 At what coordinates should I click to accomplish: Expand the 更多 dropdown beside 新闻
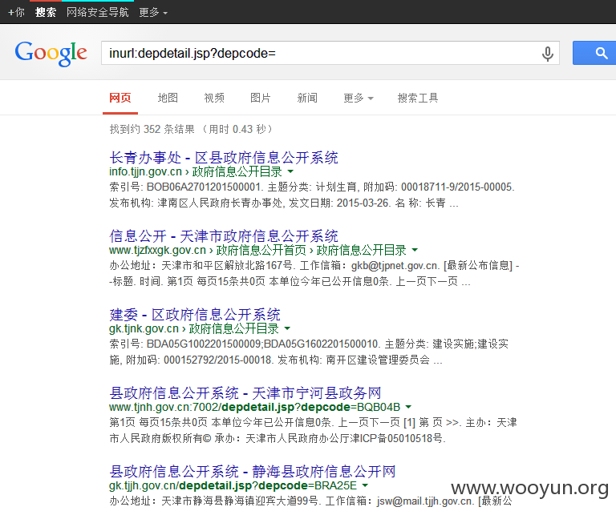(x=358, y=98)
